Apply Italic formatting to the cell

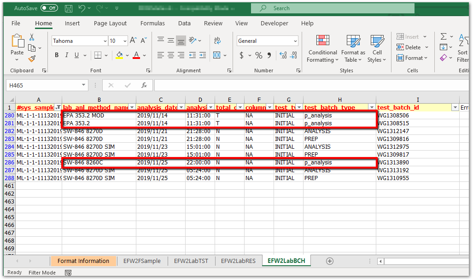click(x=67, y=55)
